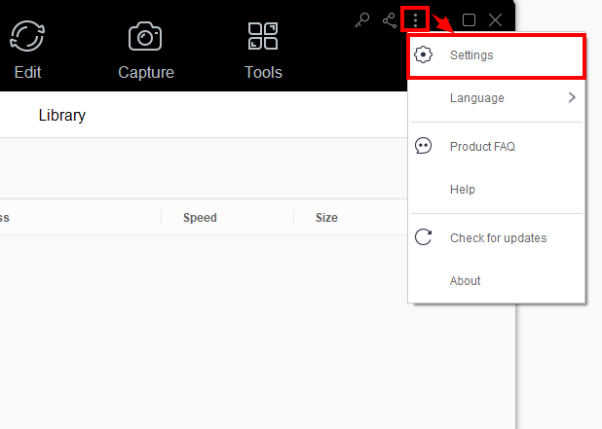
Task: Open the three-dot more menu
Action: [x=415, y=19]
